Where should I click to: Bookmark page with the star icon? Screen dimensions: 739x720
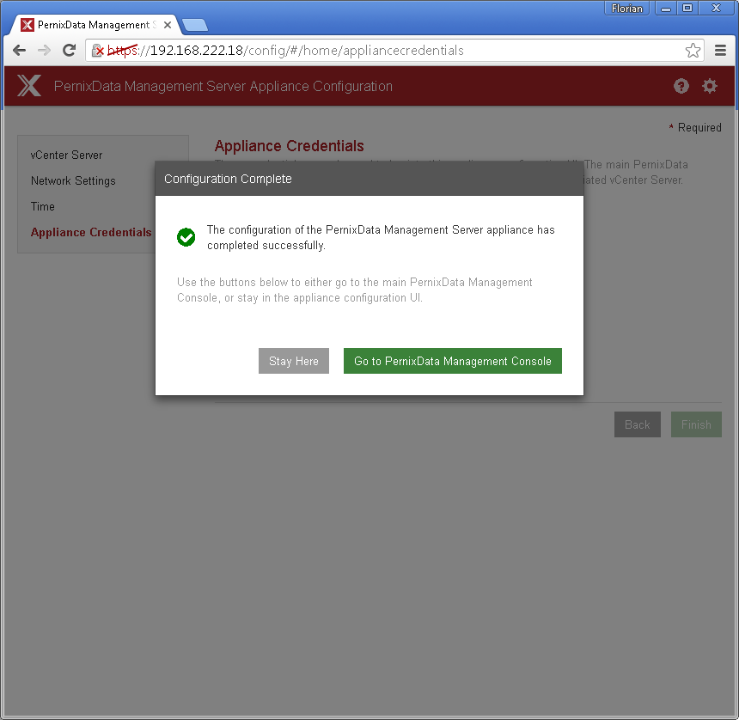coord(693,51)
